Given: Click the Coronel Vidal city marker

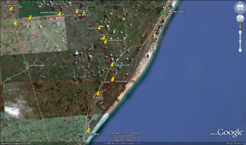Looking at the screenshot, I should (x=27, y=66).
